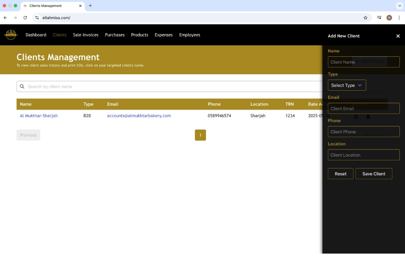Open the Chrome three-dot menu
The height and width of the screenshot is (258, 405).
399,18
